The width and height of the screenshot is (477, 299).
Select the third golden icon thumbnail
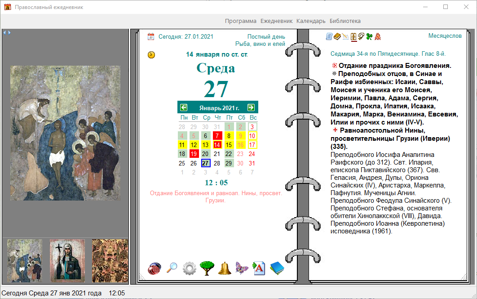(110, 261)
